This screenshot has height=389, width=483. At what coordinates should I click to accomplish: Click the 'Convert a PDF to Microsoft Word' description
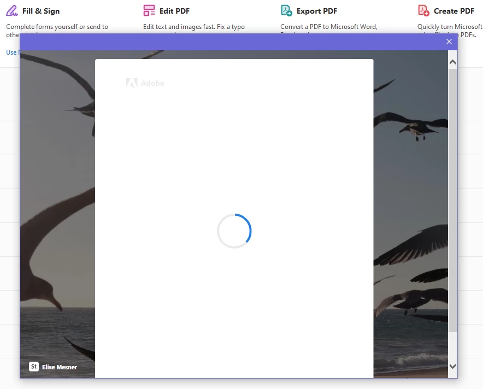tap(329, 27)
